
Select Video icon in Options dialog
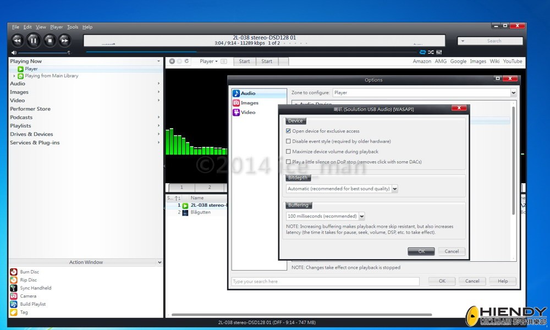(236, 112)
